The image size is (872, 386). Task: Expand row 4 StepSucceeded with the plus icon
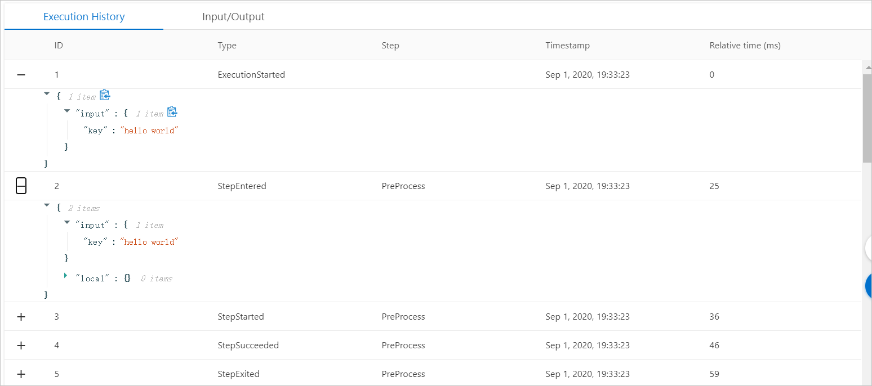[x=21, y=345]
